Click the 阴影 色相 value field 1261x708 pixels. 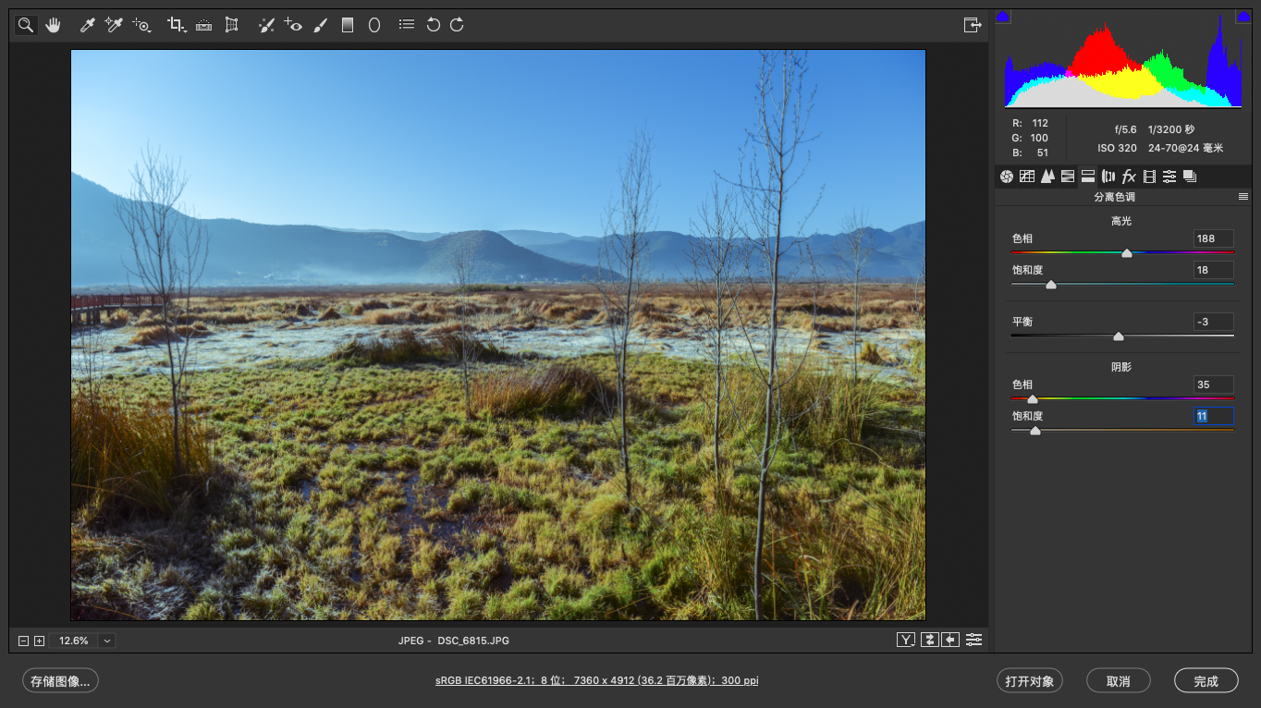click(x=1213, y=385)
